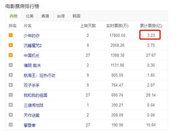This screenshot has width=178, height=133.
Task: Select the 内地 tab
Action: coord(14,16)
